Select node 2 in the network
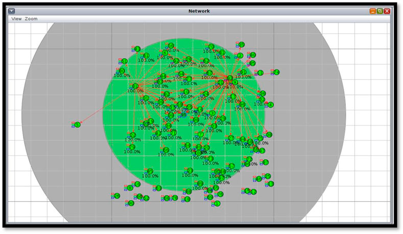This screenshot has width=403, height=234. point(240,56)
